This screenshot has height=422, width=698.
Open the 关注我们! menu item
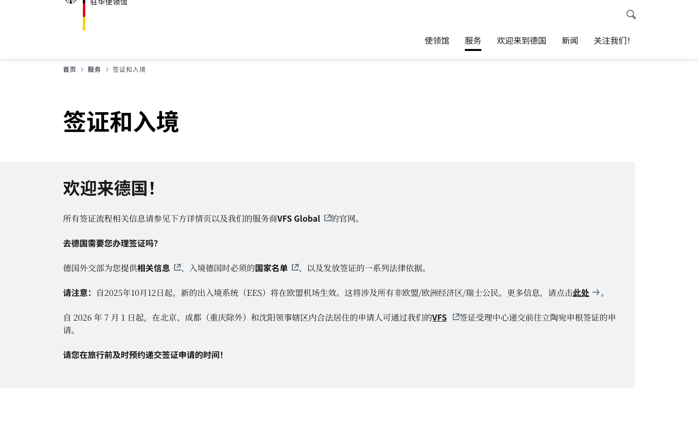[x=612, y=41]
